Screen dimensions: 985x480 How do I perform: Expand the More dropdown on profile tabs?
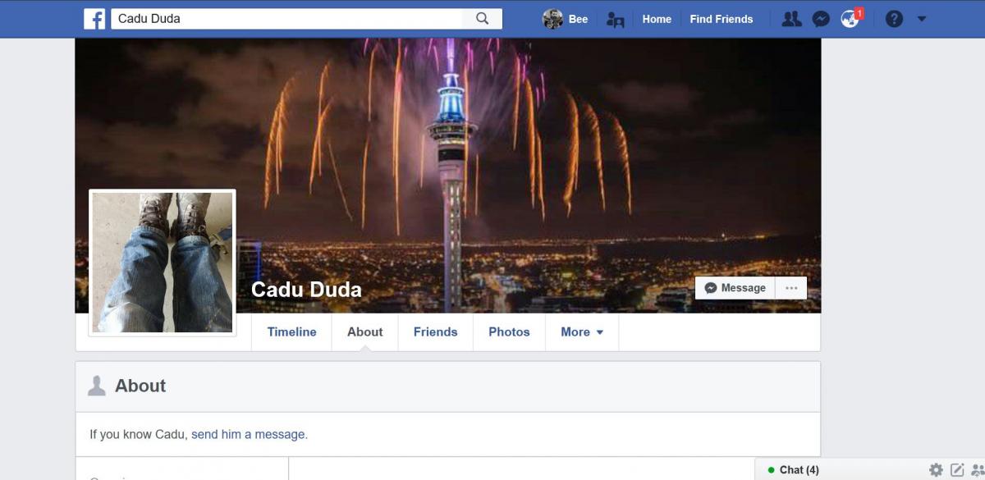[x=582, y=332]
